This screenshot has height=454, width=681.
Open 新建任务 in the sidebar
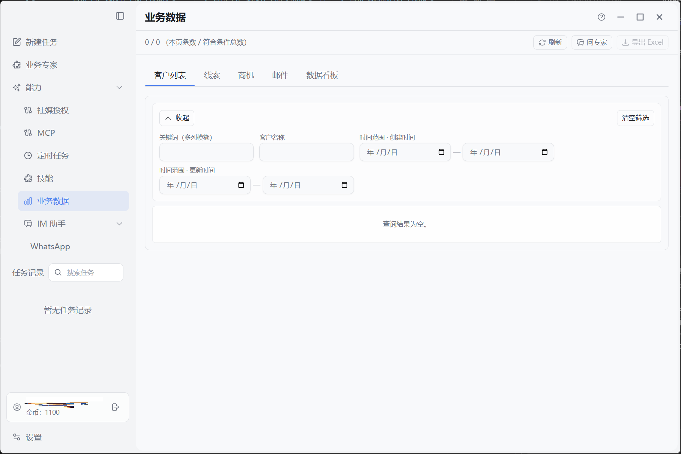[41, 42]
